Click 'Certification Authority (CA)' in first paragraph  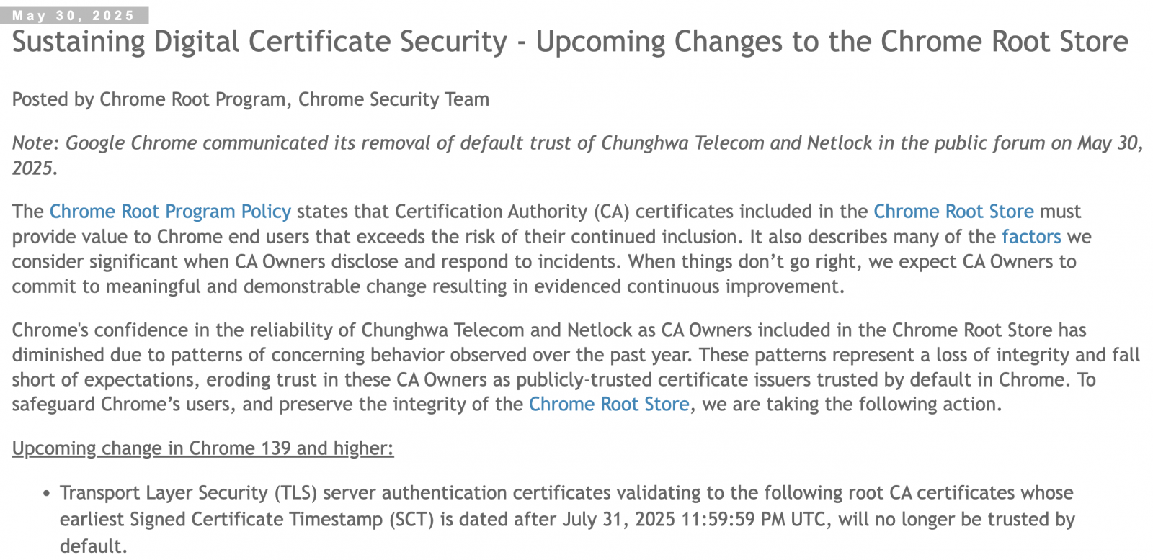coord(512,212)
